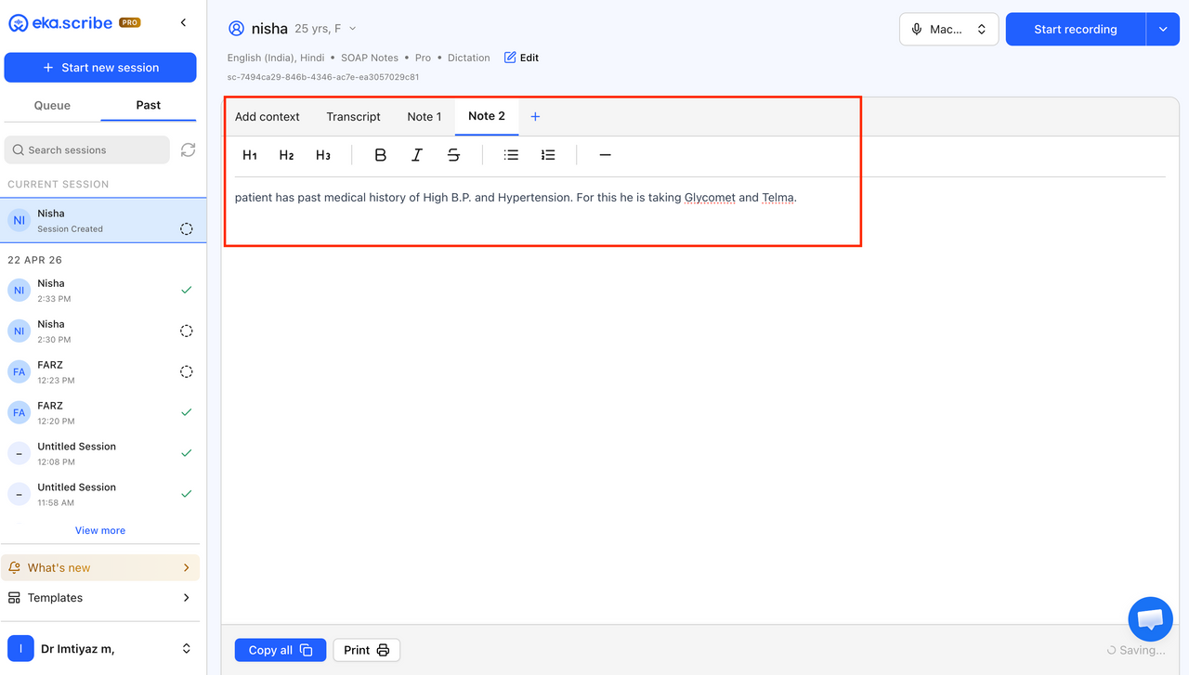Apply strikethrough formatting
The width and height of the screenshot is (1189, 675).
coord(453,155)
